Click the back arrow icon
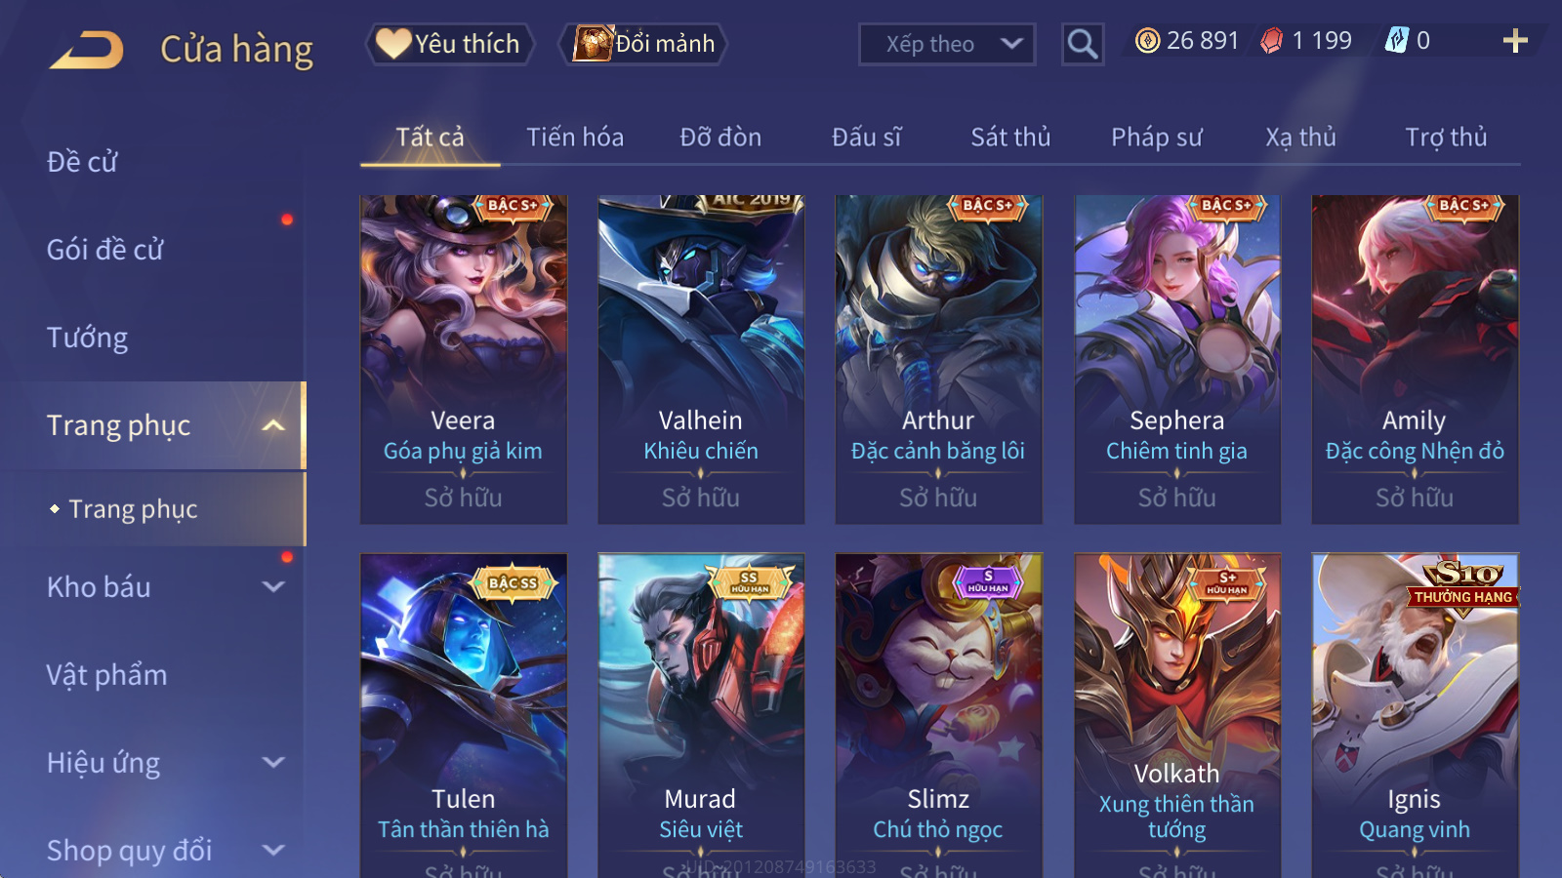1562x878 pixels. tap(87, 50)
